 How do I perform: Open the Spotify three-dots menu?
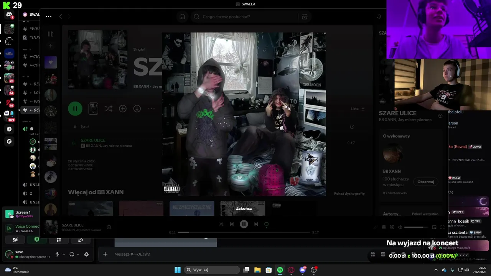(x=48, y=16)
